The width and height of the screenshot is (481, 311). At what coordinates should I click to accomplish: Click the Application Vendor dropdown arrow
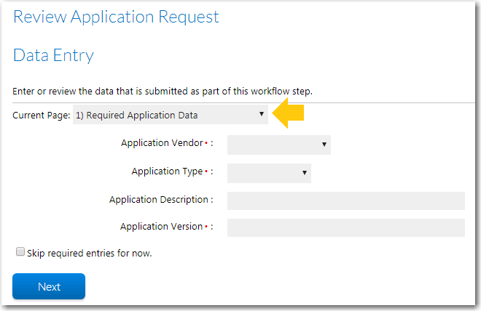coord(324,145)
